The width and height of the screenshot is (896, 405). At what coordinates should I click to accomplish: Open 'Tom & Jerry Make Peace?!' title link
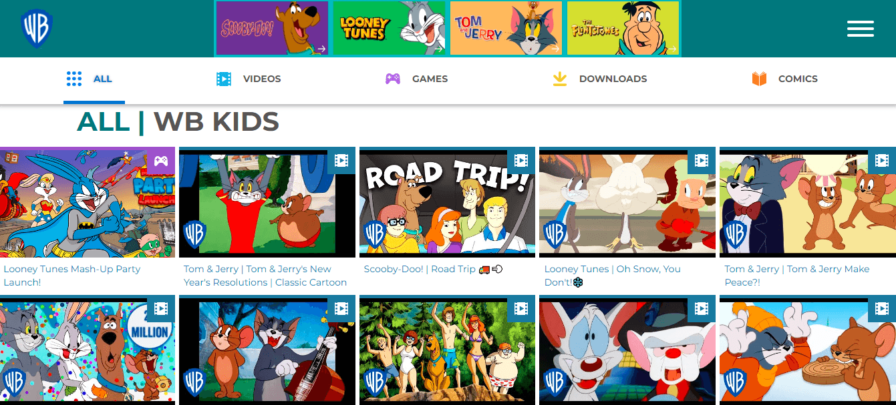point(797,276)
